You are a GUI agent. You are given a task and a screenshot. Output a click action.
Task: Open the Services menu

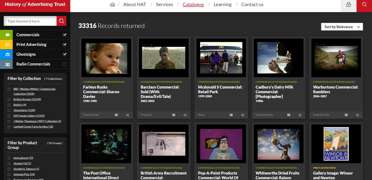pyautogui.click(x=164, y=4)
